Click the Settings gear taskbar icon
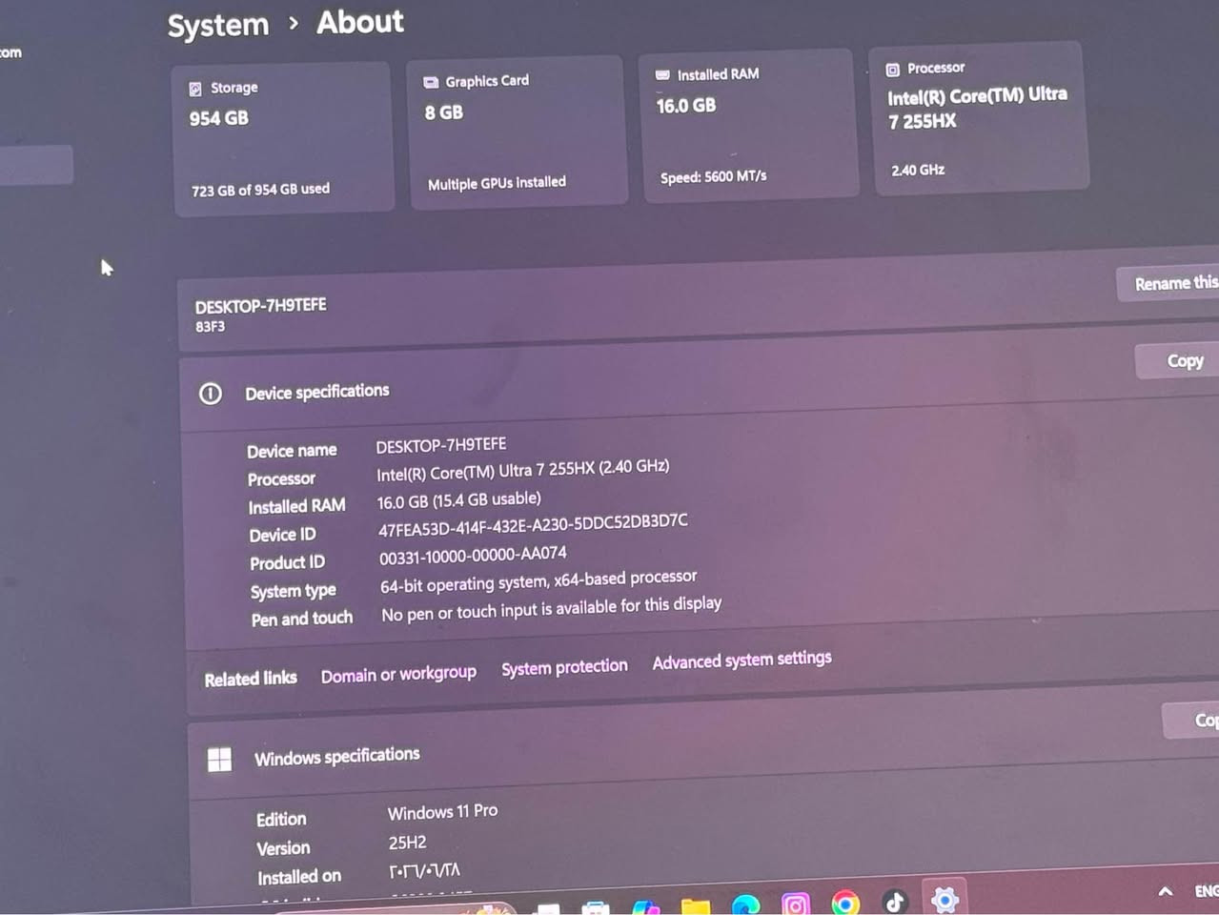The image size is (1219, 915). (945, 899)
